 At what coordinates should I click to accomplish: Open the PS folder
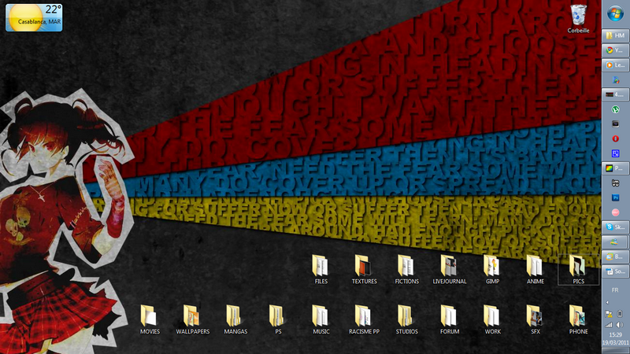point(278,320)
